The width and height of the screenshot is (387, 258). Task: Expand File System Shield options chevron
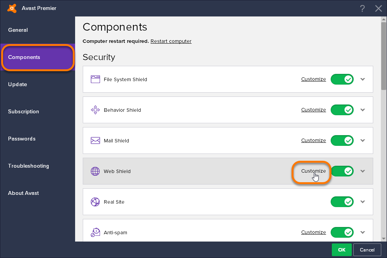pos(362,79)
